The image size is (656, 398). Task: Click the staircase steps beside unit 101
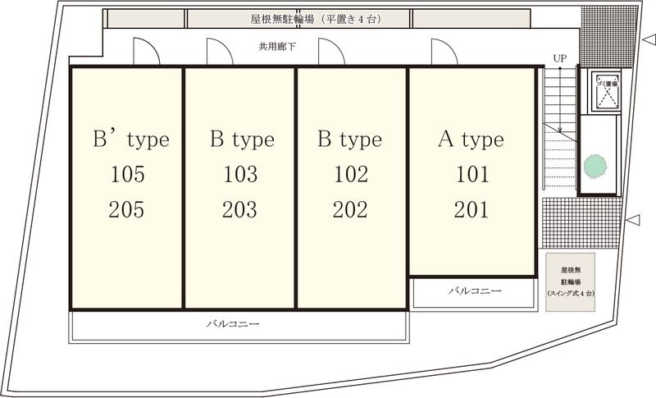[559, 128]
